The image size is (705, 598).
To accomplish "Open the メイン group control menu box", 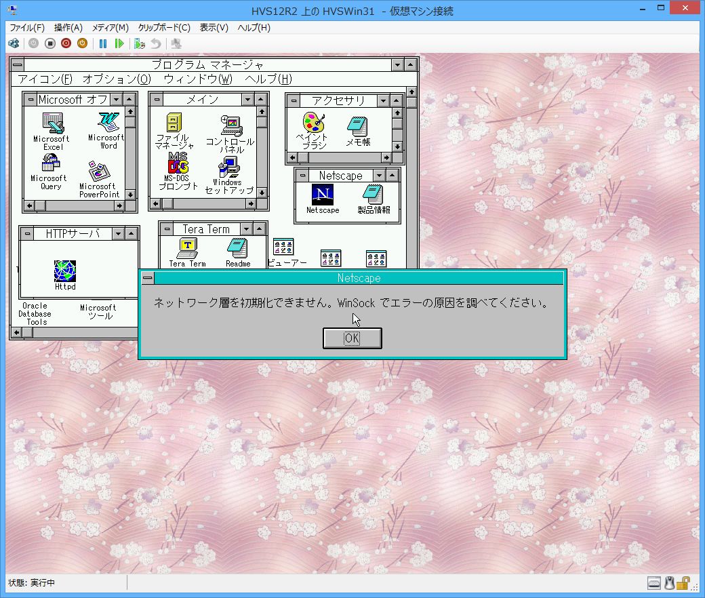I will (157, 99).
